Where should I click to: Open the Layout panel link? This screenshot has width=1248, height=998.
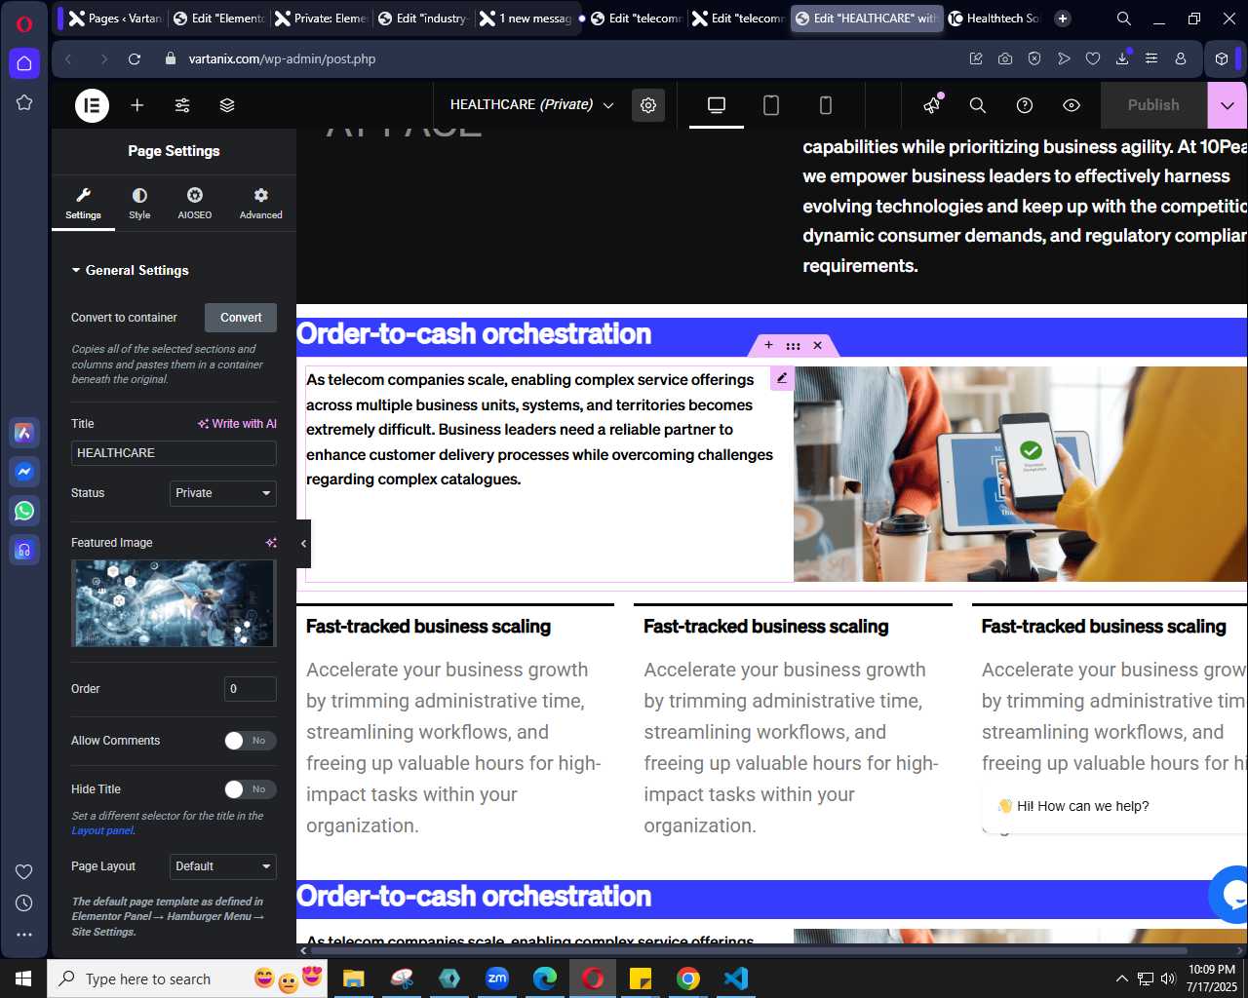click(x=102, y=830)
